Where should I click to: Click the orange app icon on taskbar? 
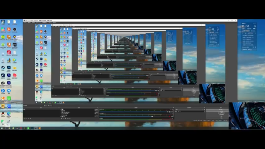[39, 128]
